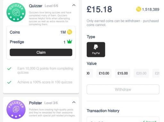This screenshot has height=122, width=164.
Task: Choose the greyed £20.00 value option
Action: [x=141, y=73]
